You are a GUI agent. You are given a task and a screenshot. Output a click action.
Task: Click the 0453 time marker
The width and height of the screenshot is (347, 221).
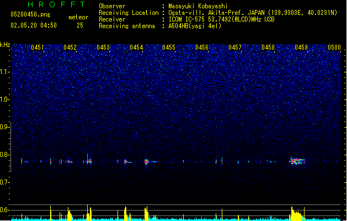(103, 48)
